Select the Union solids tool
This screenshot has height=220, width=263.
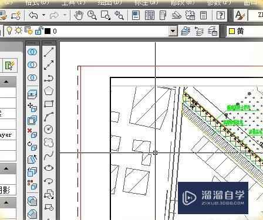click(x=32, y=52)
